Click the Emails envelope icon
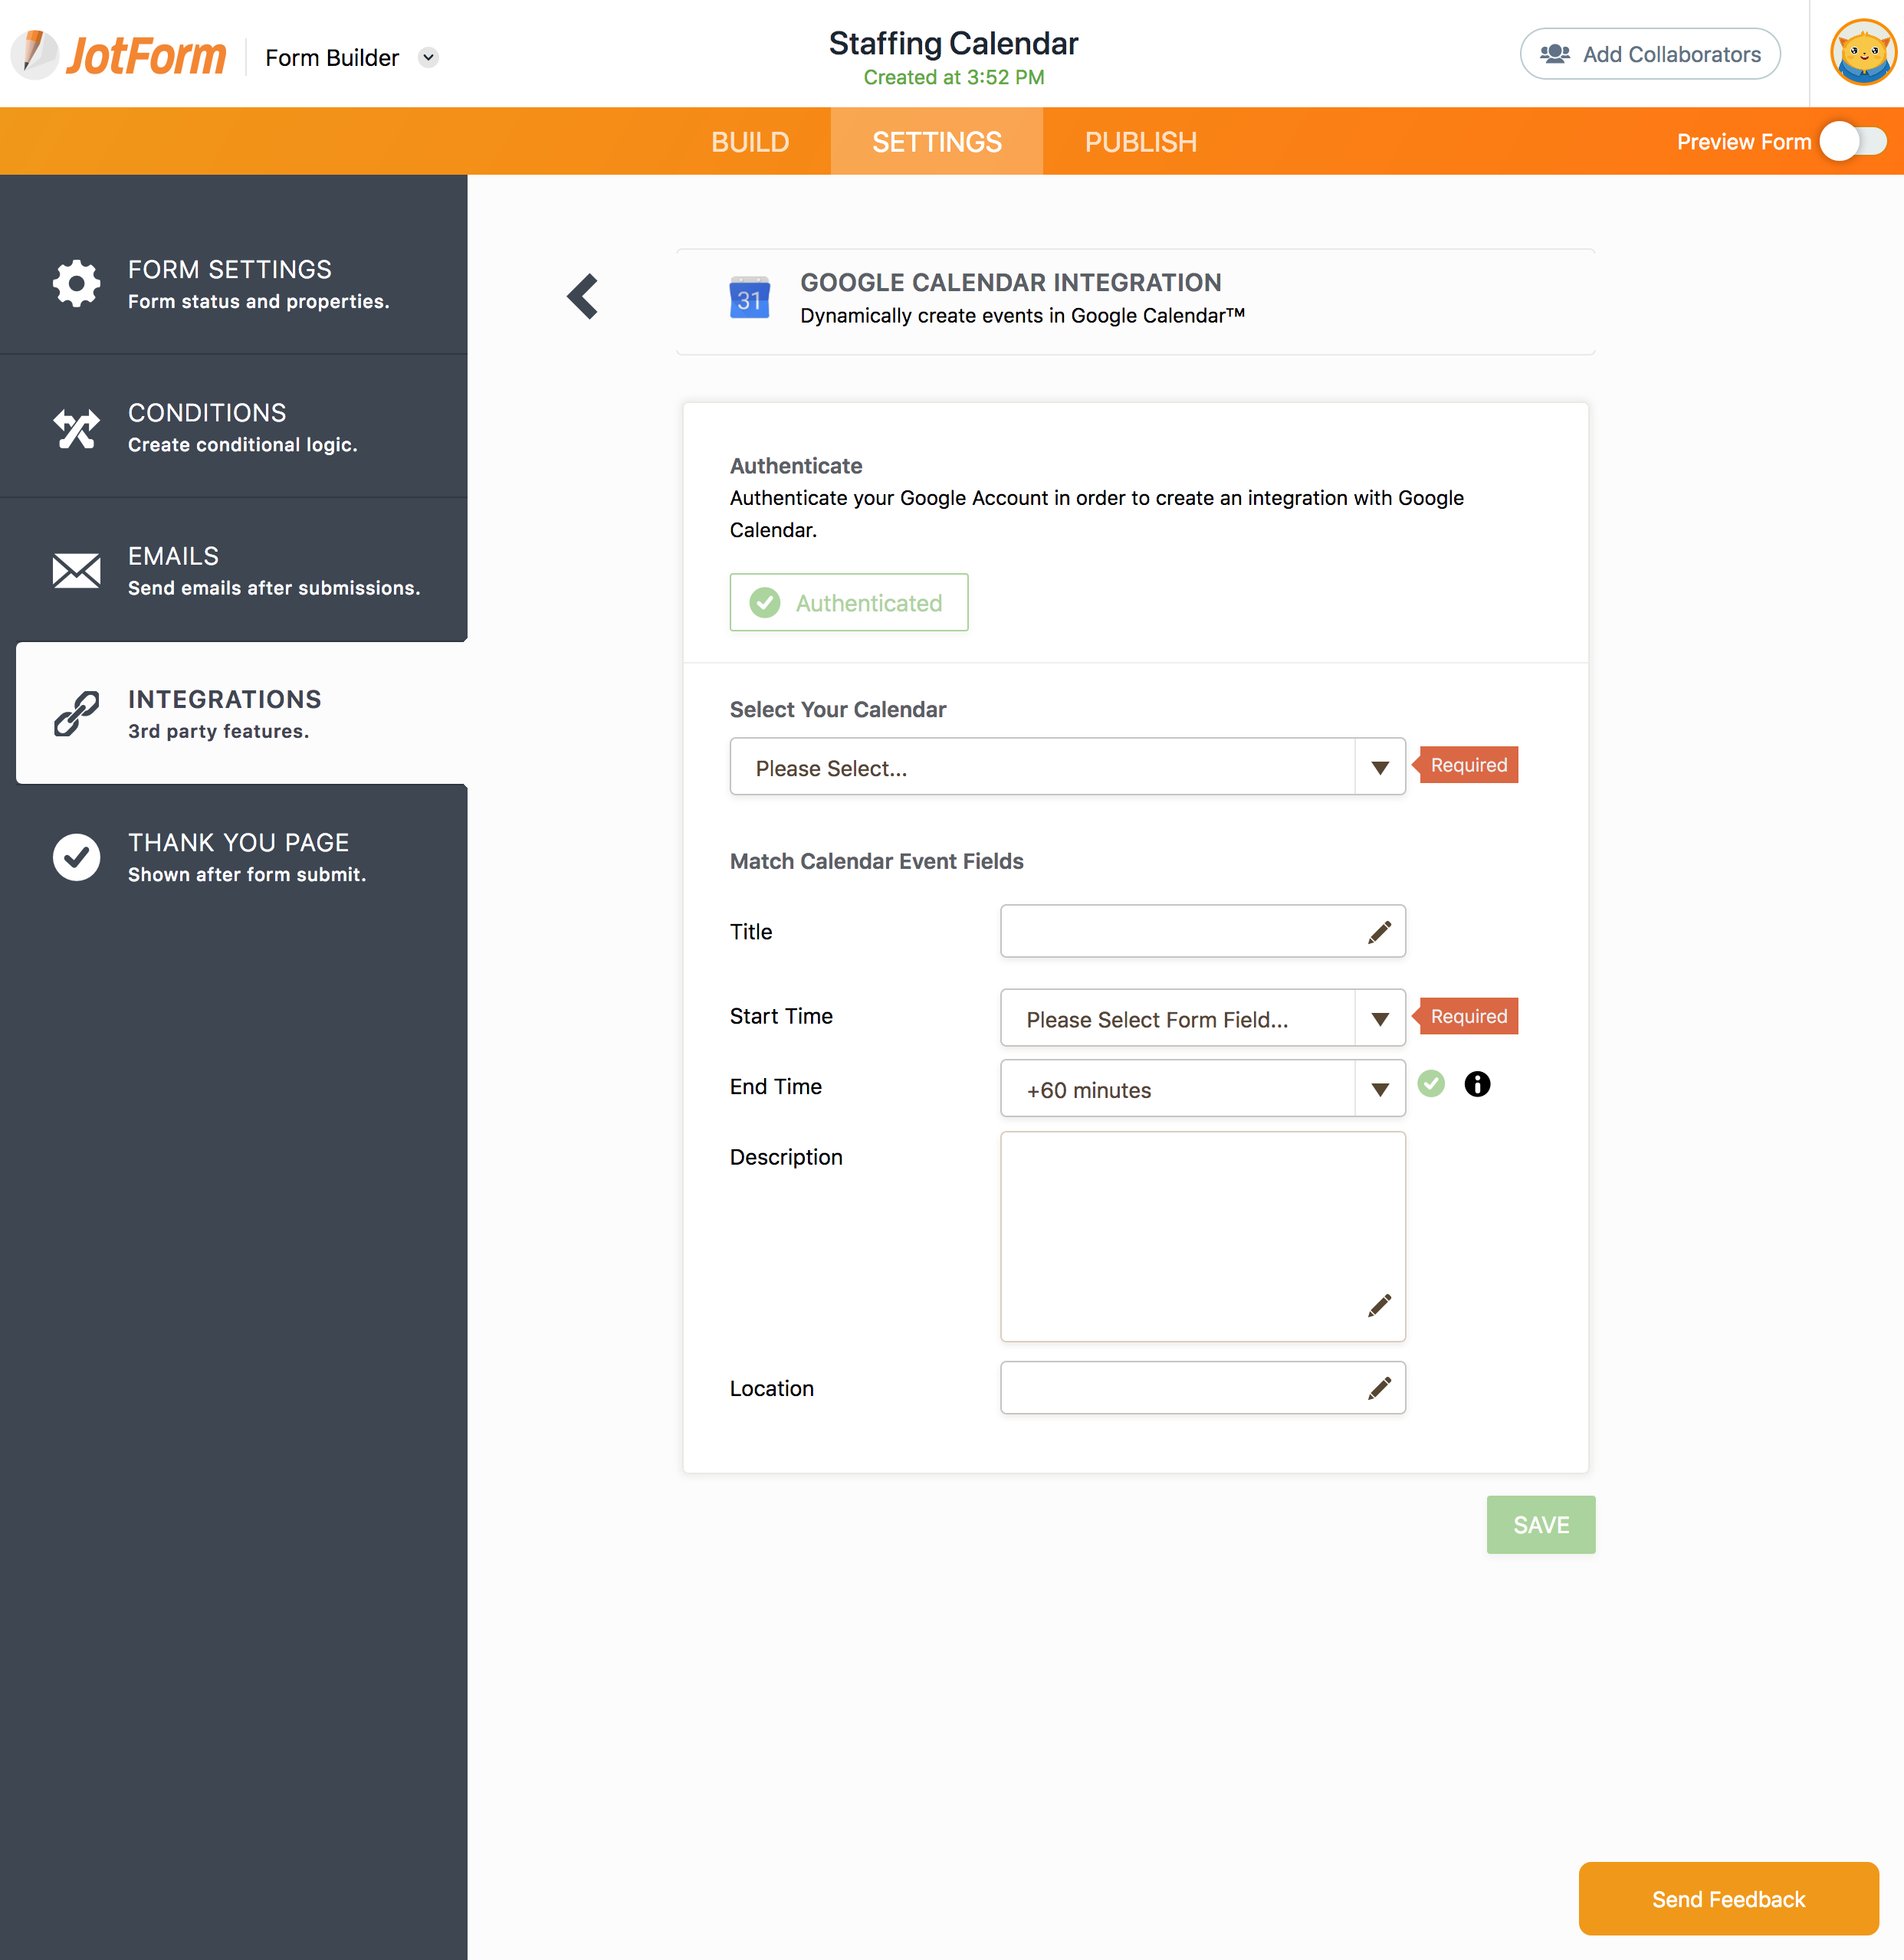The image size is (1904, 1960). pos(76,570)
